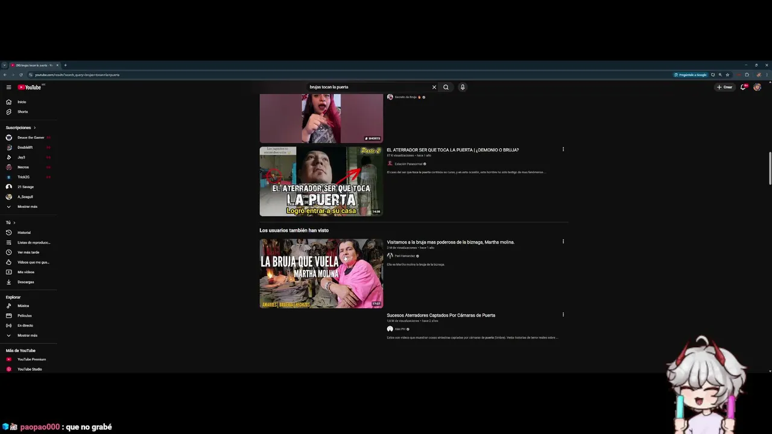Expand the Suscripciones section arrow
Viewport: 772px width, 434px height.
tap(34, 128)
